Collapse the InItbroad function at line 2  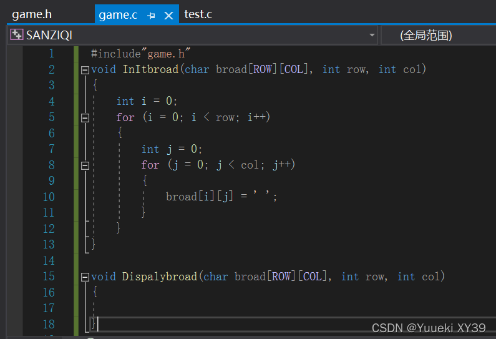85,70
